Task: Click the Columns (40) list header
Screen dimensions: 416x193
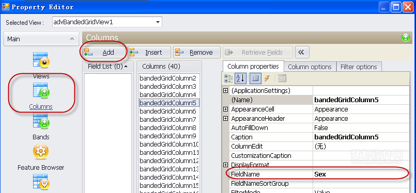Action: (x=170, y=66)
